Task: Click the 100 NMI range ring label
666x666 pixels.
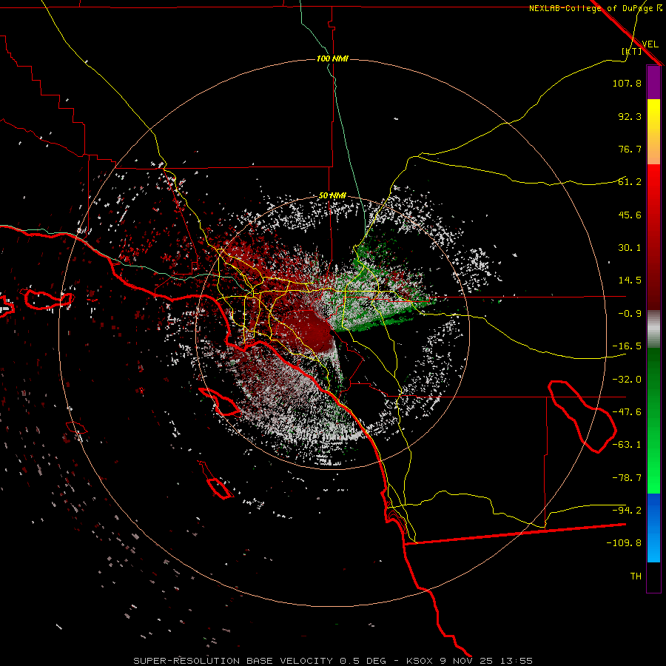Action: point(332,58)
